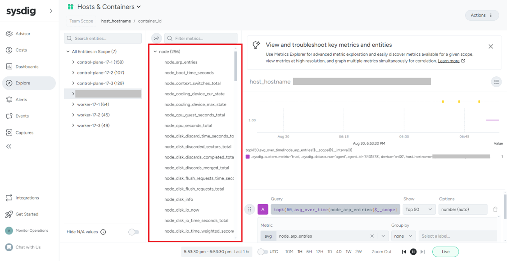The image size is (507, 261).
Task: Open the Show Top 50 dropdown
Action: click(419, 210)
